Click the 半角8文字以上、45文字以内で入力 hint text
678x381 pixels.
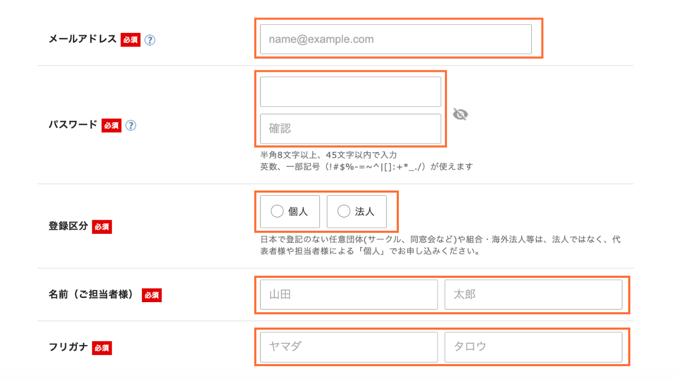(328, 155)
